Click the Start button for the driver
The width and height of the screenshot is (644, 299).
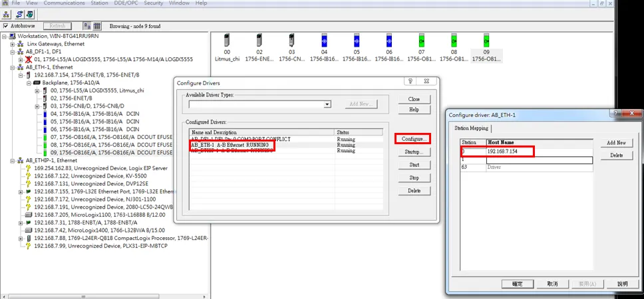click(414, 165)
